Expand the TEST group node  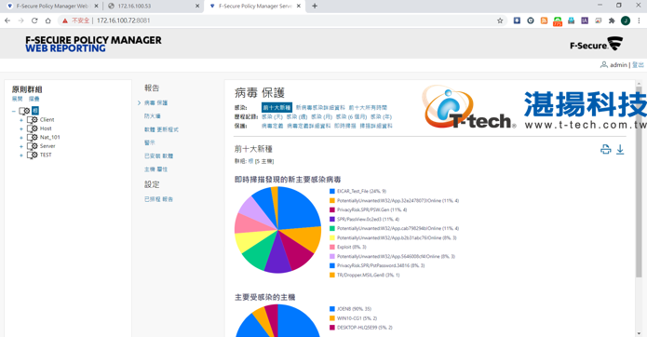21,155
